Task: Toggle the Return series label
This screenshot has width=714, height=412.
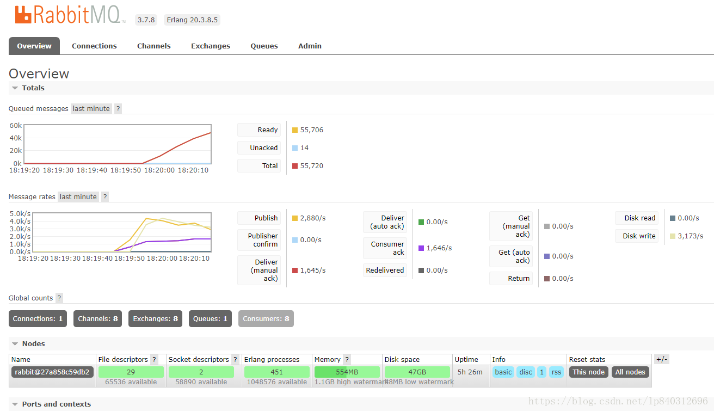Action: coord(511,278)
